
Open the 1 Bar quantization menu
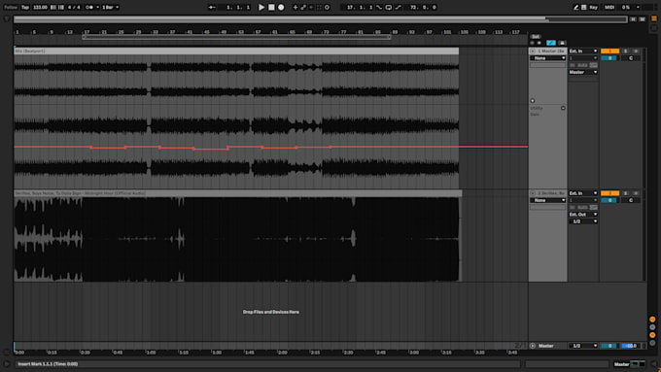point(111,7)
